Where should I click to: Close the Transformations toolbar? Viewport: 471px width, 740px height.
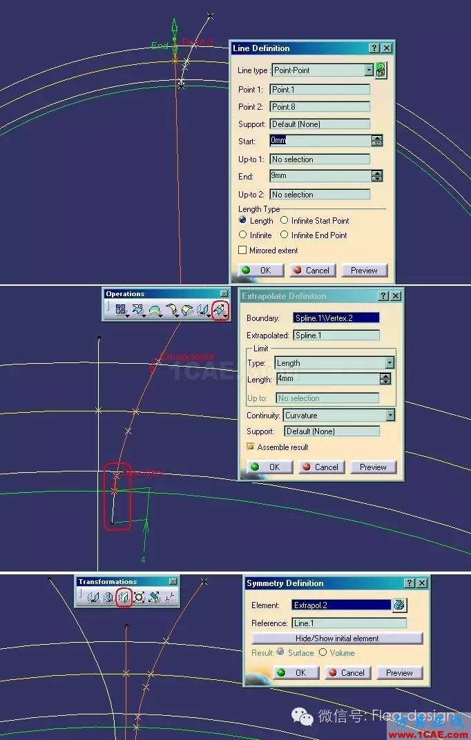tap(173, 581)
